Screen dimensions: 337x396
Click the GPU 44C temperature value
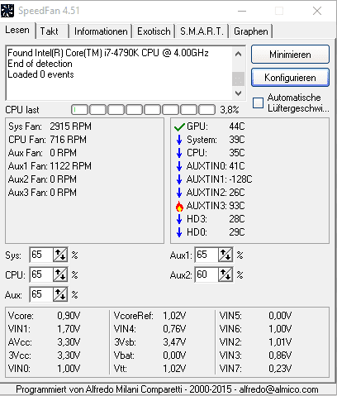(x=237, y=126)
